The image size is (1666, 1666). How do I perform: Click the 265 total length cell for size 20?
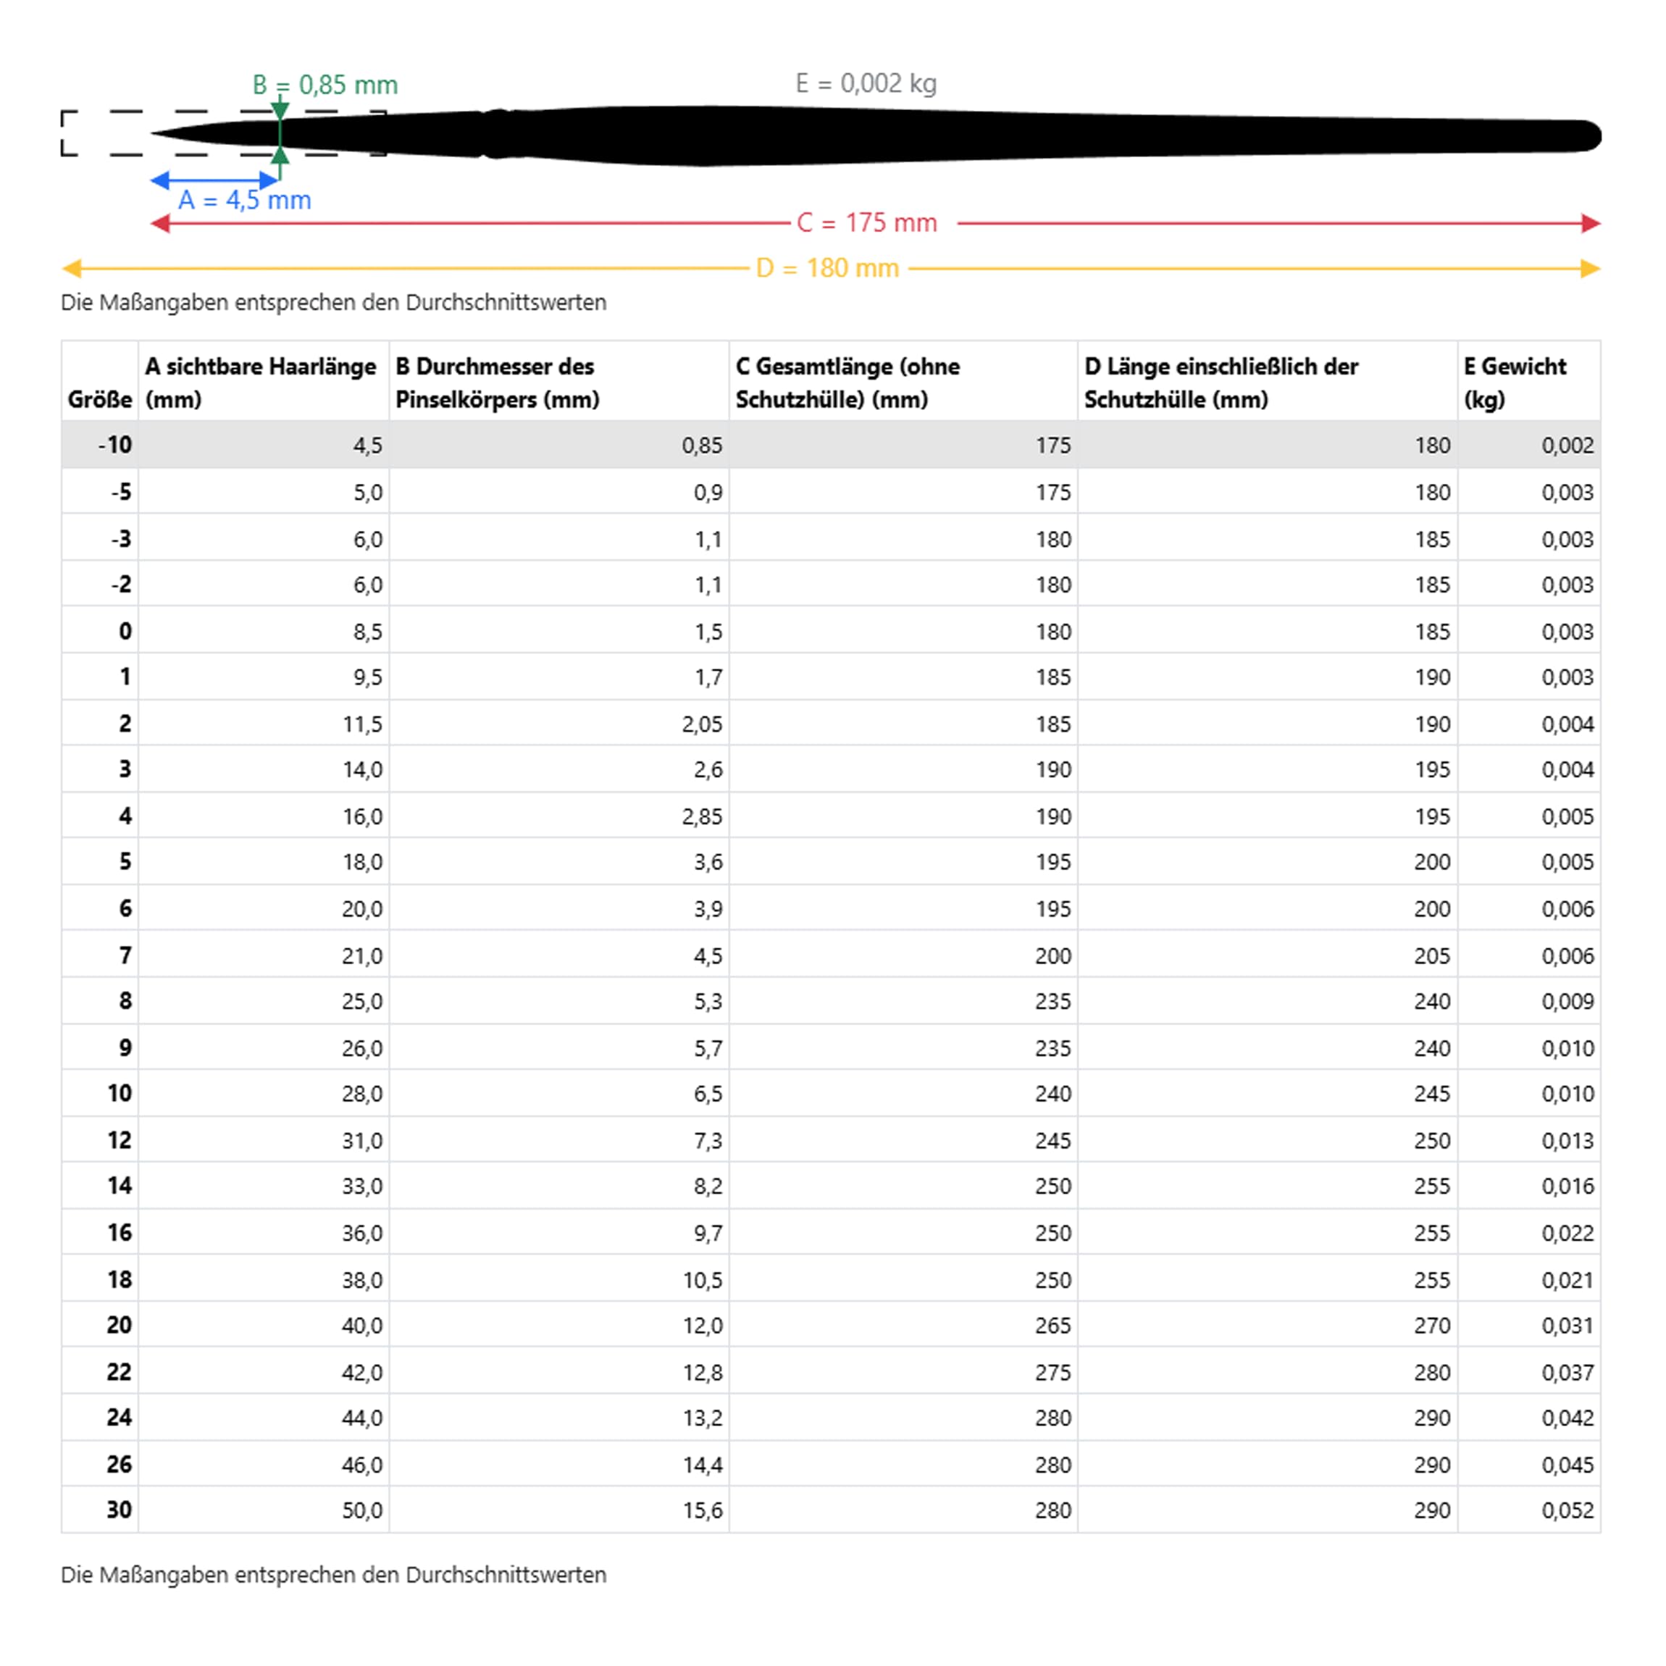point(1052,1326)
